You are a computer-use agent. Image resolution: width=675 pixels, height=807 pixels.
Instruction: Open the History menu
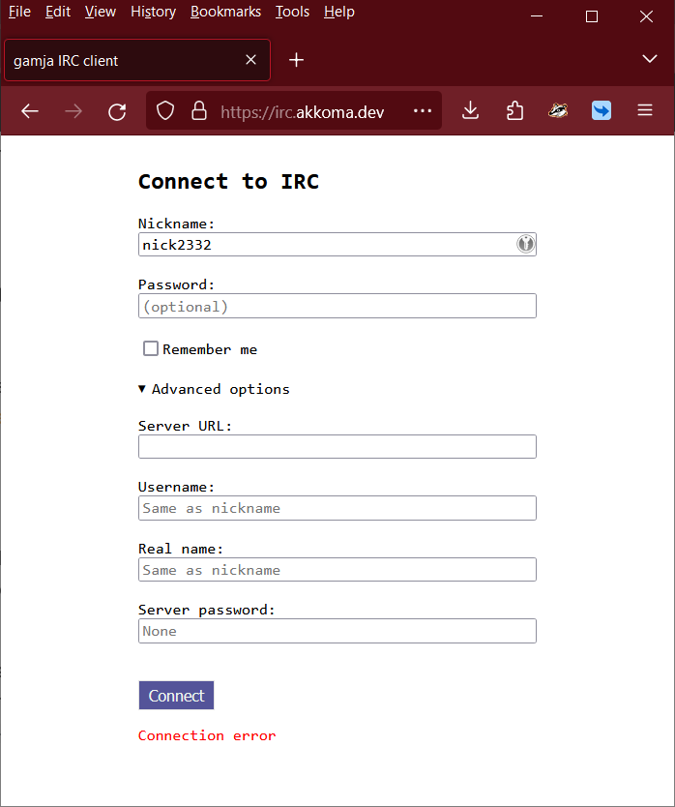pyautogui.click(x=153, y=12)
